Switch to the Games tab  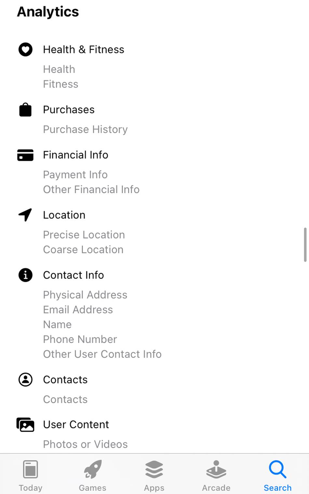coord(93,475)
